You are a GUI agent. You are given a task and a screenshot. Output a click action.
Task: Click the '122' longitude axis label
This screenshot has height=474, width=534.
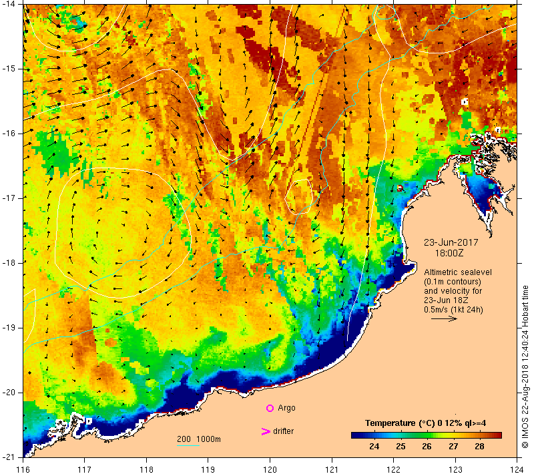pos(393,469)
